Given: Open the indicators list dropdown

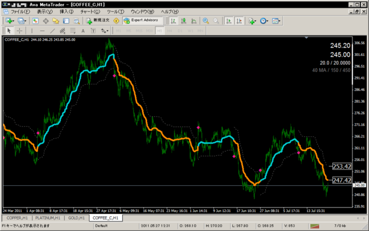Looking at the screenshot, I should click(255, 21).
